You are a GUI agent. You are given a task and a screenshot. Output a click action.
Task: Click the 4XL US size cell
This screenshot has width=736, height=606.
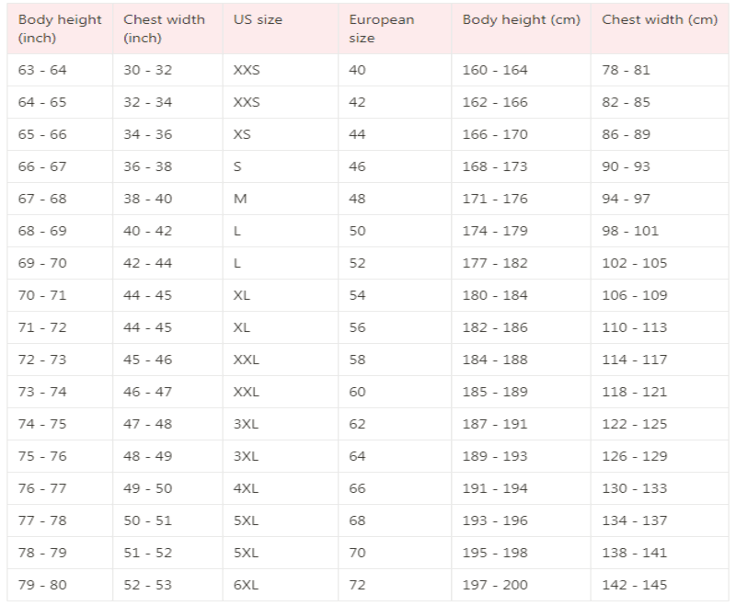point(281,488)
